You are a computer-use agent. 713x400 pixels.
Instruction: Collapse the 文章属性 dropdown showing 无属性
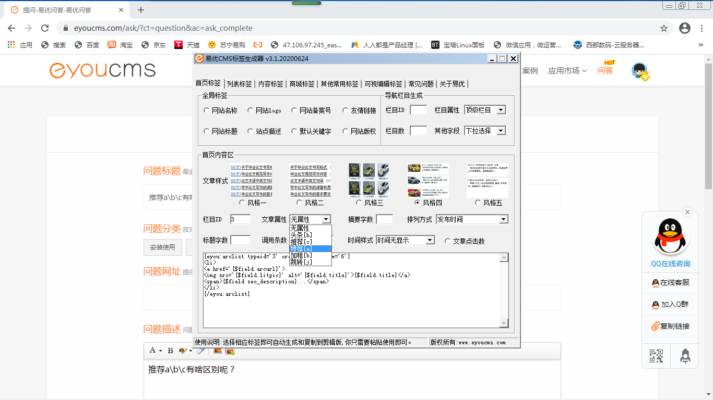pyautogui.click(x=310, y=219)
